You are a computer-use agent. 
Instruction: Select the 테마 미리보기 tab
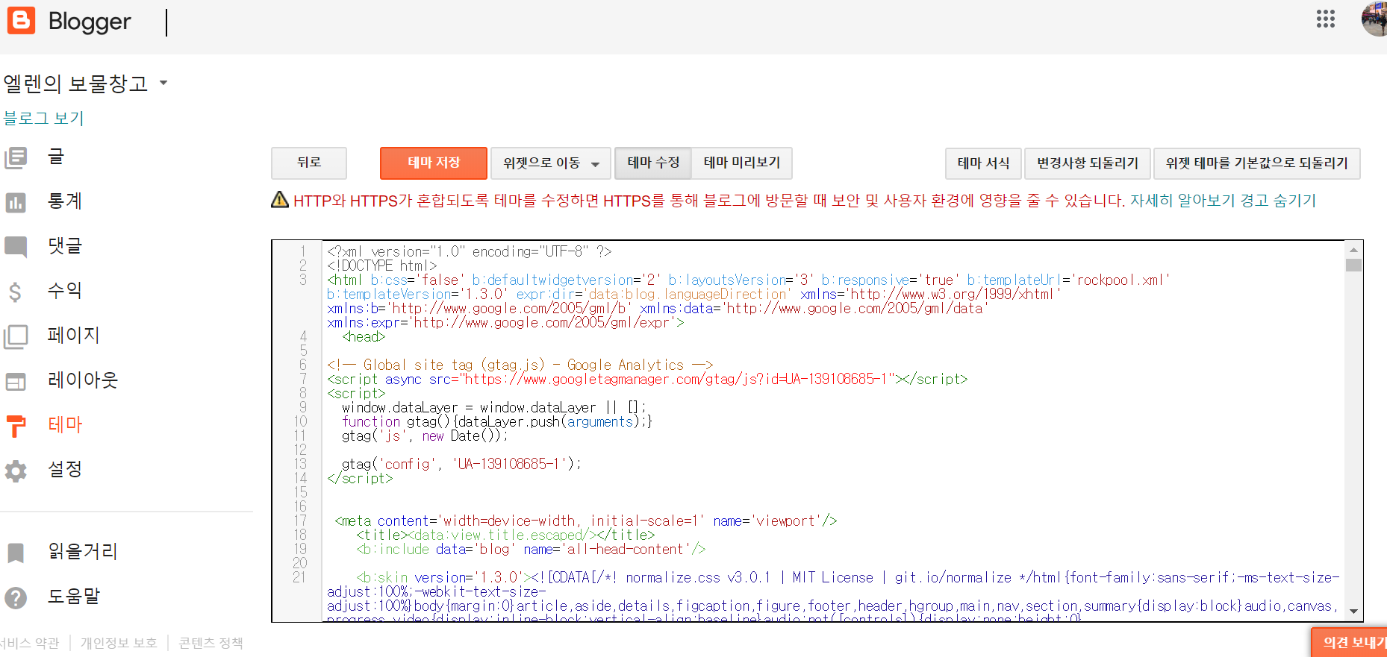tap(742, 163)
